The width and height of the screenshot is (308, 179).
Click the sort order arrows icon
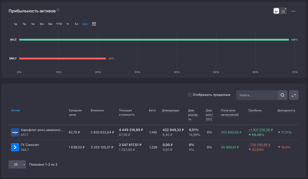tap(293, 95)
